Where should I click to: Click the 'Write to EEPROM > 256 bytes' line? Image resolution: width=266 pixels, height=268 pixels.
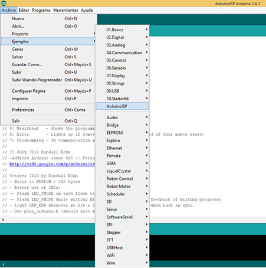[x=41, y=182]
